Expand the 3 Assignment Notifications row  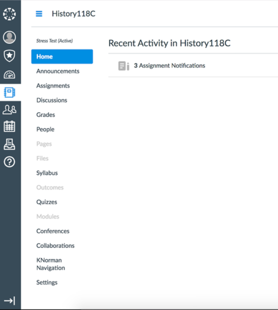coord(169,66)
